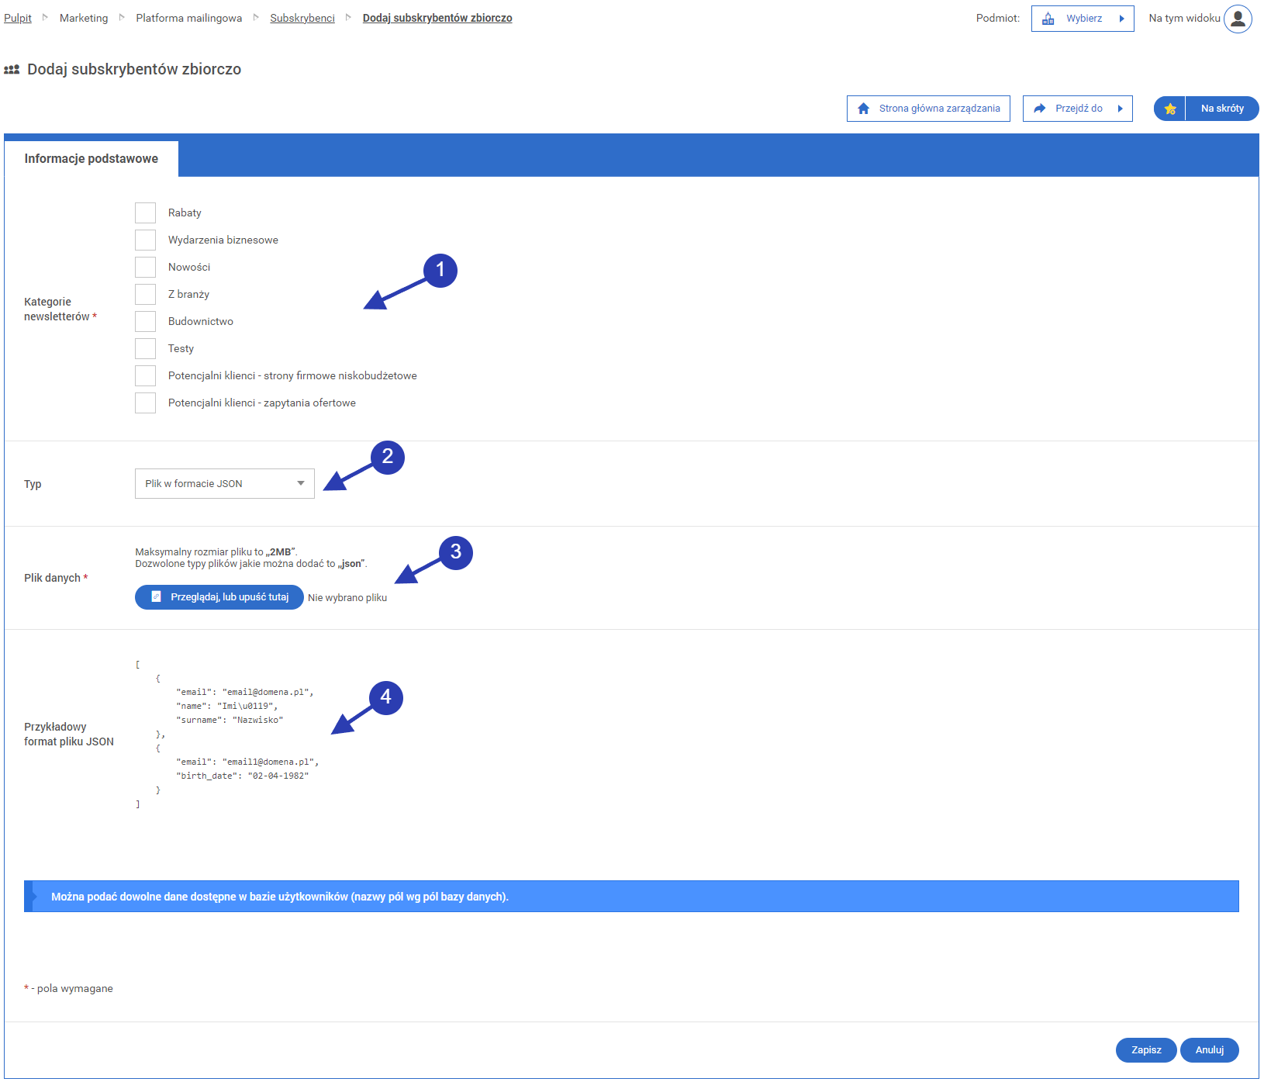Image resolution: width=1264 pixels, height=1082 pixels.
Task: Click the user profile avatar icon
Action: (1238, 19)
